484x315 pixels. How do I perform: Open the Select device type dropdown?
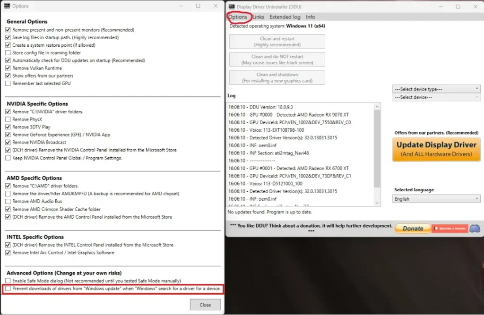(x=436, y=89)
